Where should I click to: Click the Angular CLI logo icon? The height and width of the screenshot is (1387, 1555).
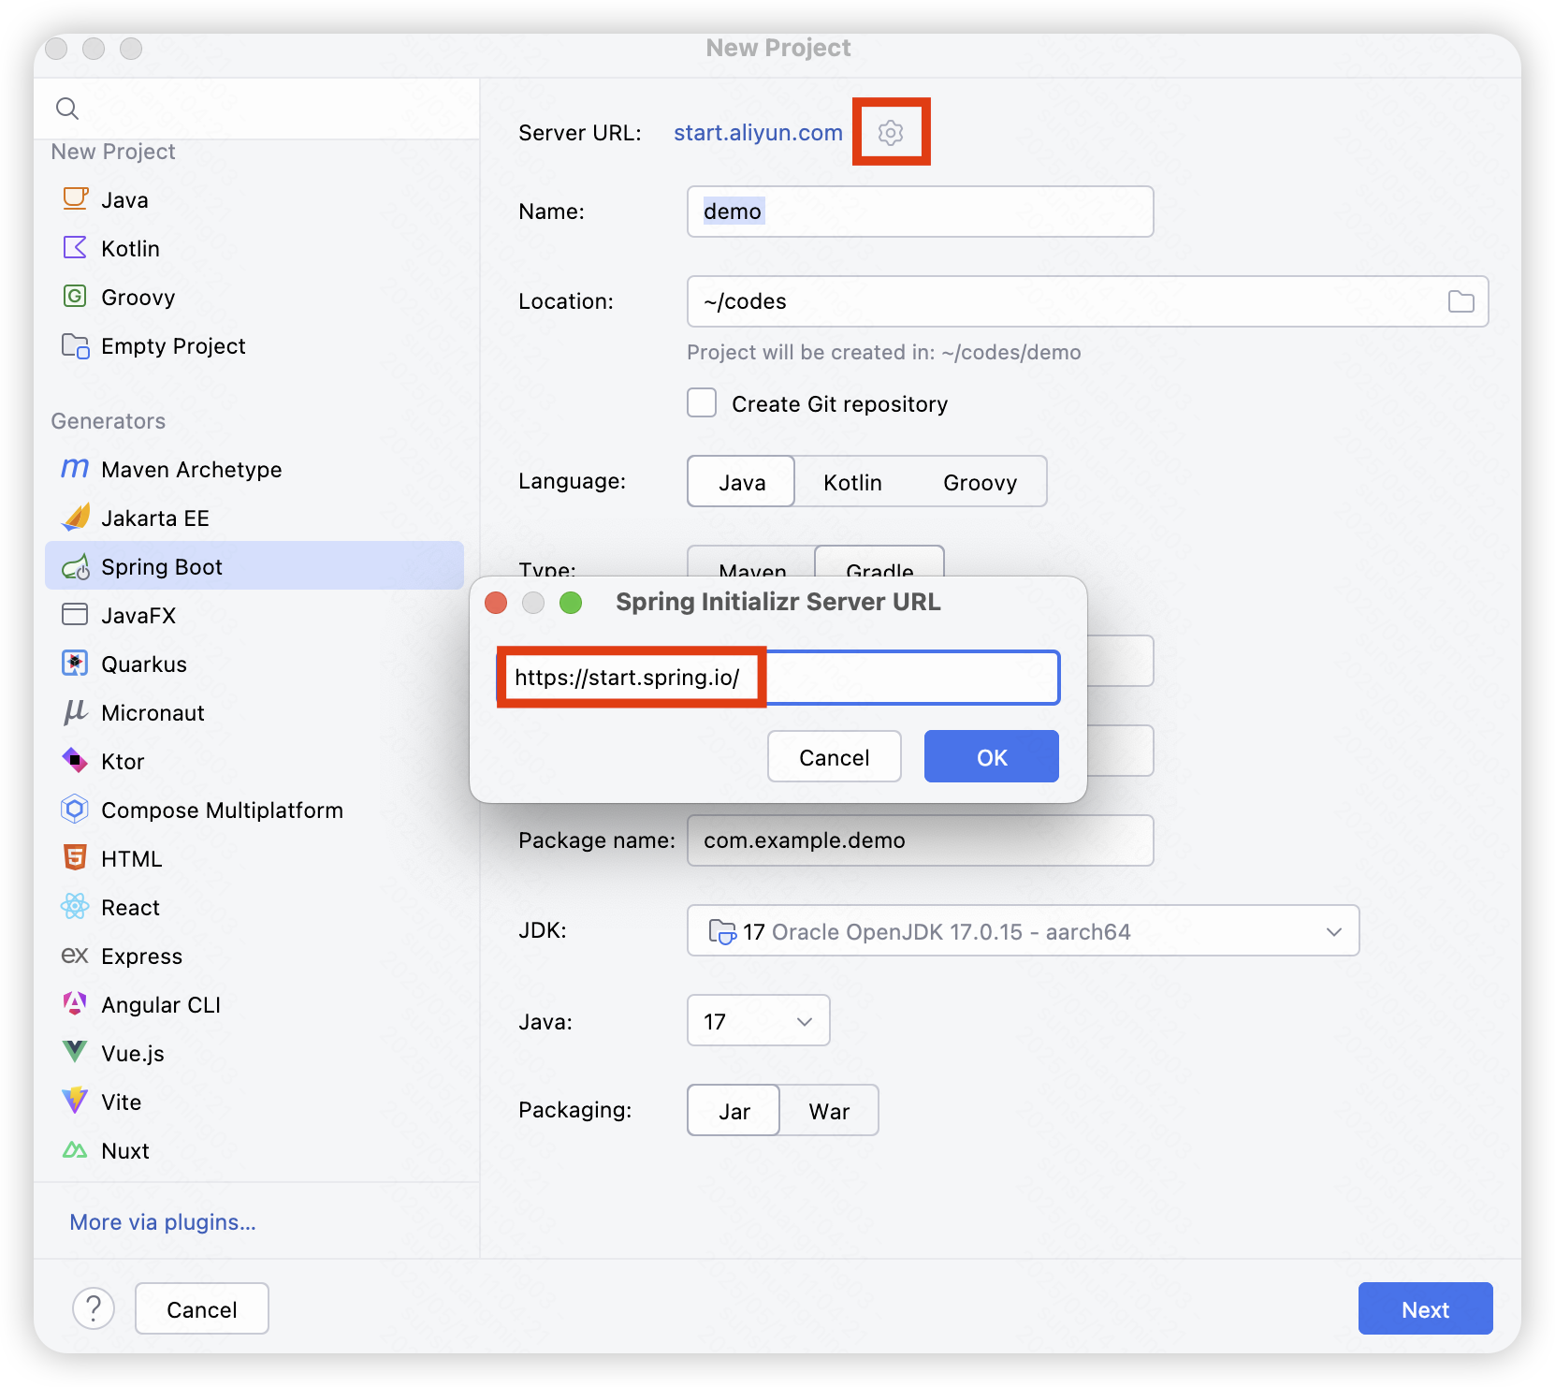point(75,1003)
